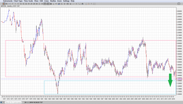Screen dimensions: 183x104
Task: Select the candlestick chart type icon
Action: click(3, 4)
